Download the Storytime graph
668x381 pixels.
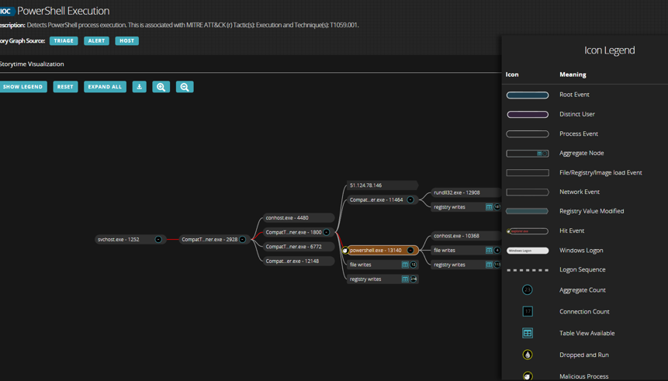pyautogui.click(x=140, y=86)
